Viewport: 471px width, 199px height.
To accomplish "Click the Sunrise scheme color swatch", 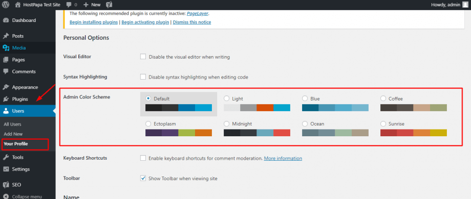I will (x=413, y=133).
